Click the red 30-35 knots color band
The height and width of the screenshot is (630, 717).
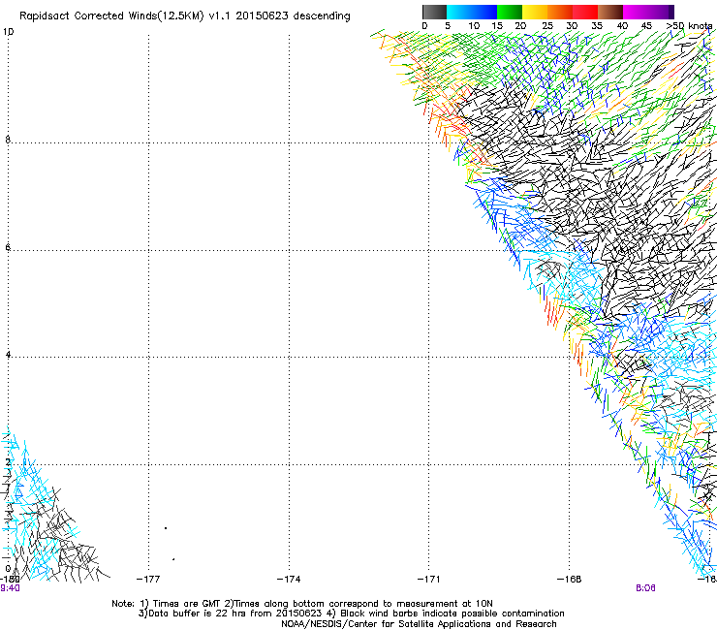point(585,12)
